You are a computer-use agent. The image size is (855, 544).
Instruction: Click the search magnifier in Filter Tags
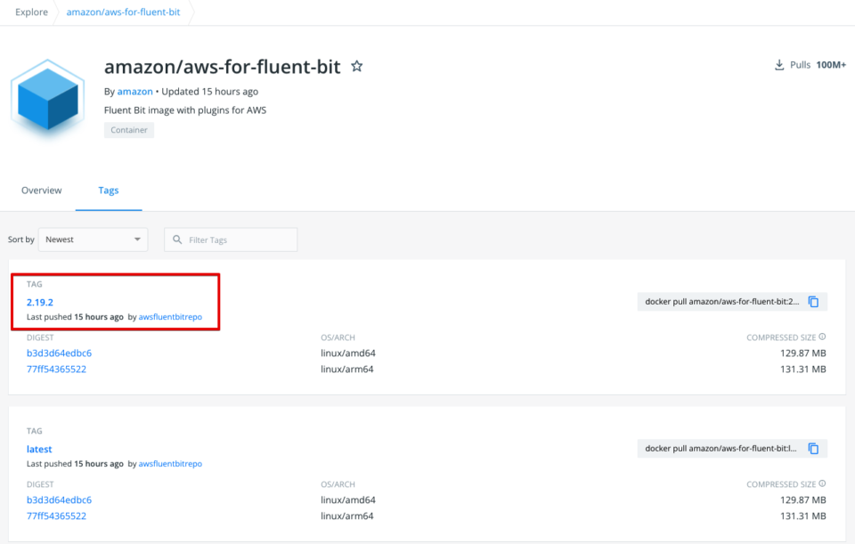pyautogui.click(x=178, y=240)
